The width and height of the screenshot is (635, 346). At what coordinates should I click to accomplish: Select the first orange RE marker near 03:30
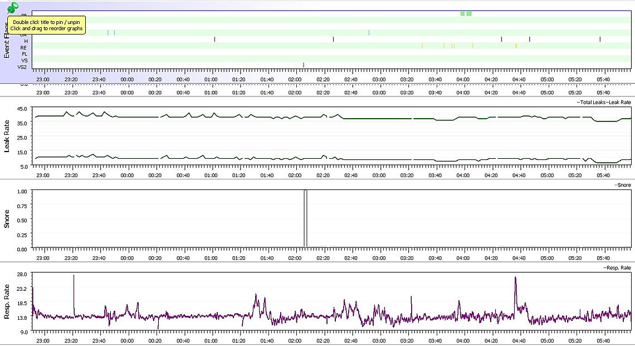click(422, 46)
